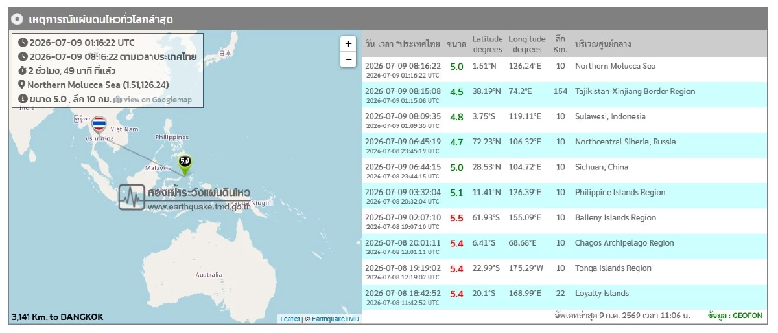778x333 pixels.
Task: Select the Loyalty Islands earthquake row
Action: tap(563, 297)
